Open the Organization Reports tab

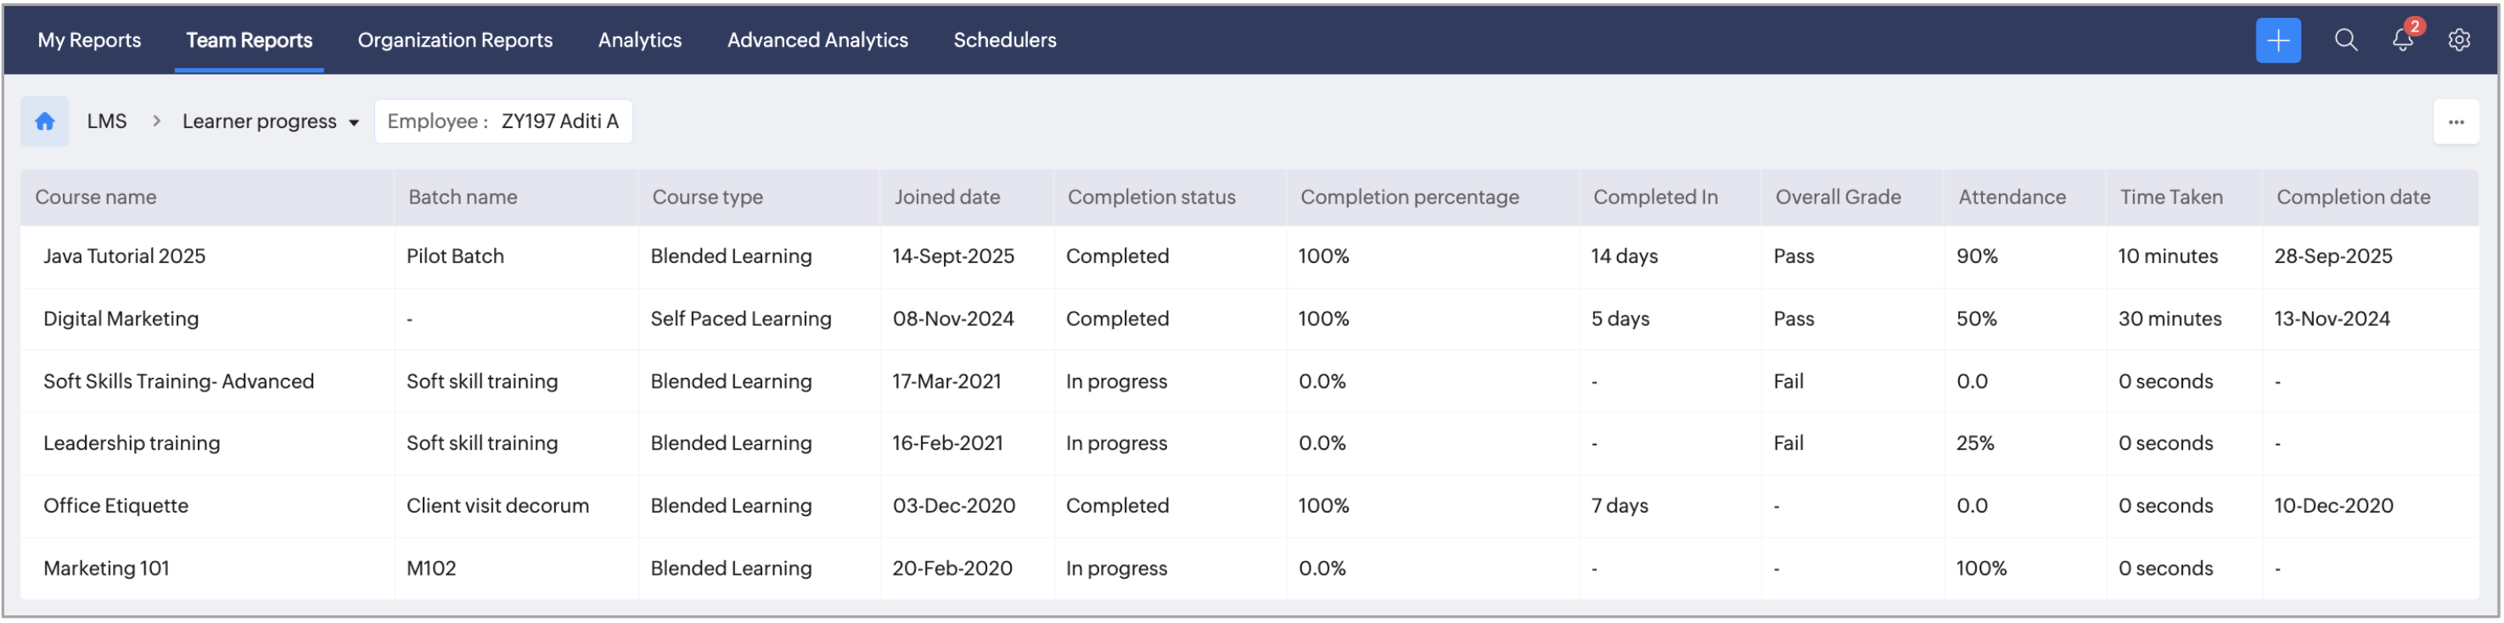pos(455,41)
